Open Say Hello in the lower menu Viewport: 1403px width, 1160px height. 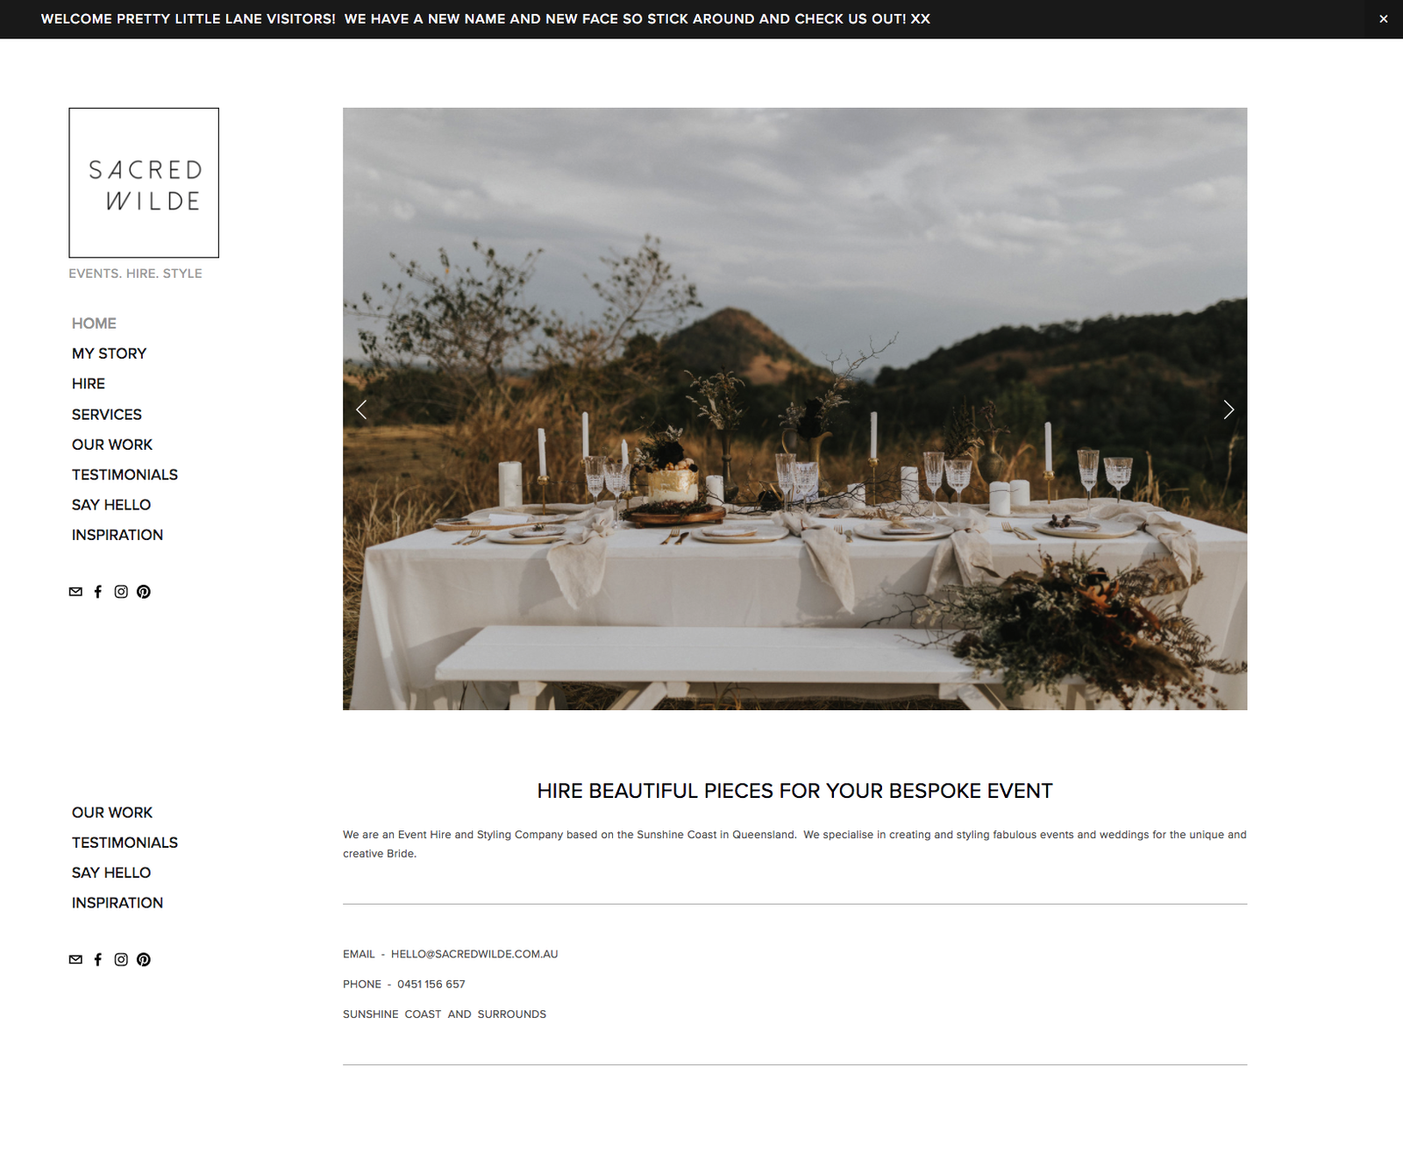click(x=111, y=872)
